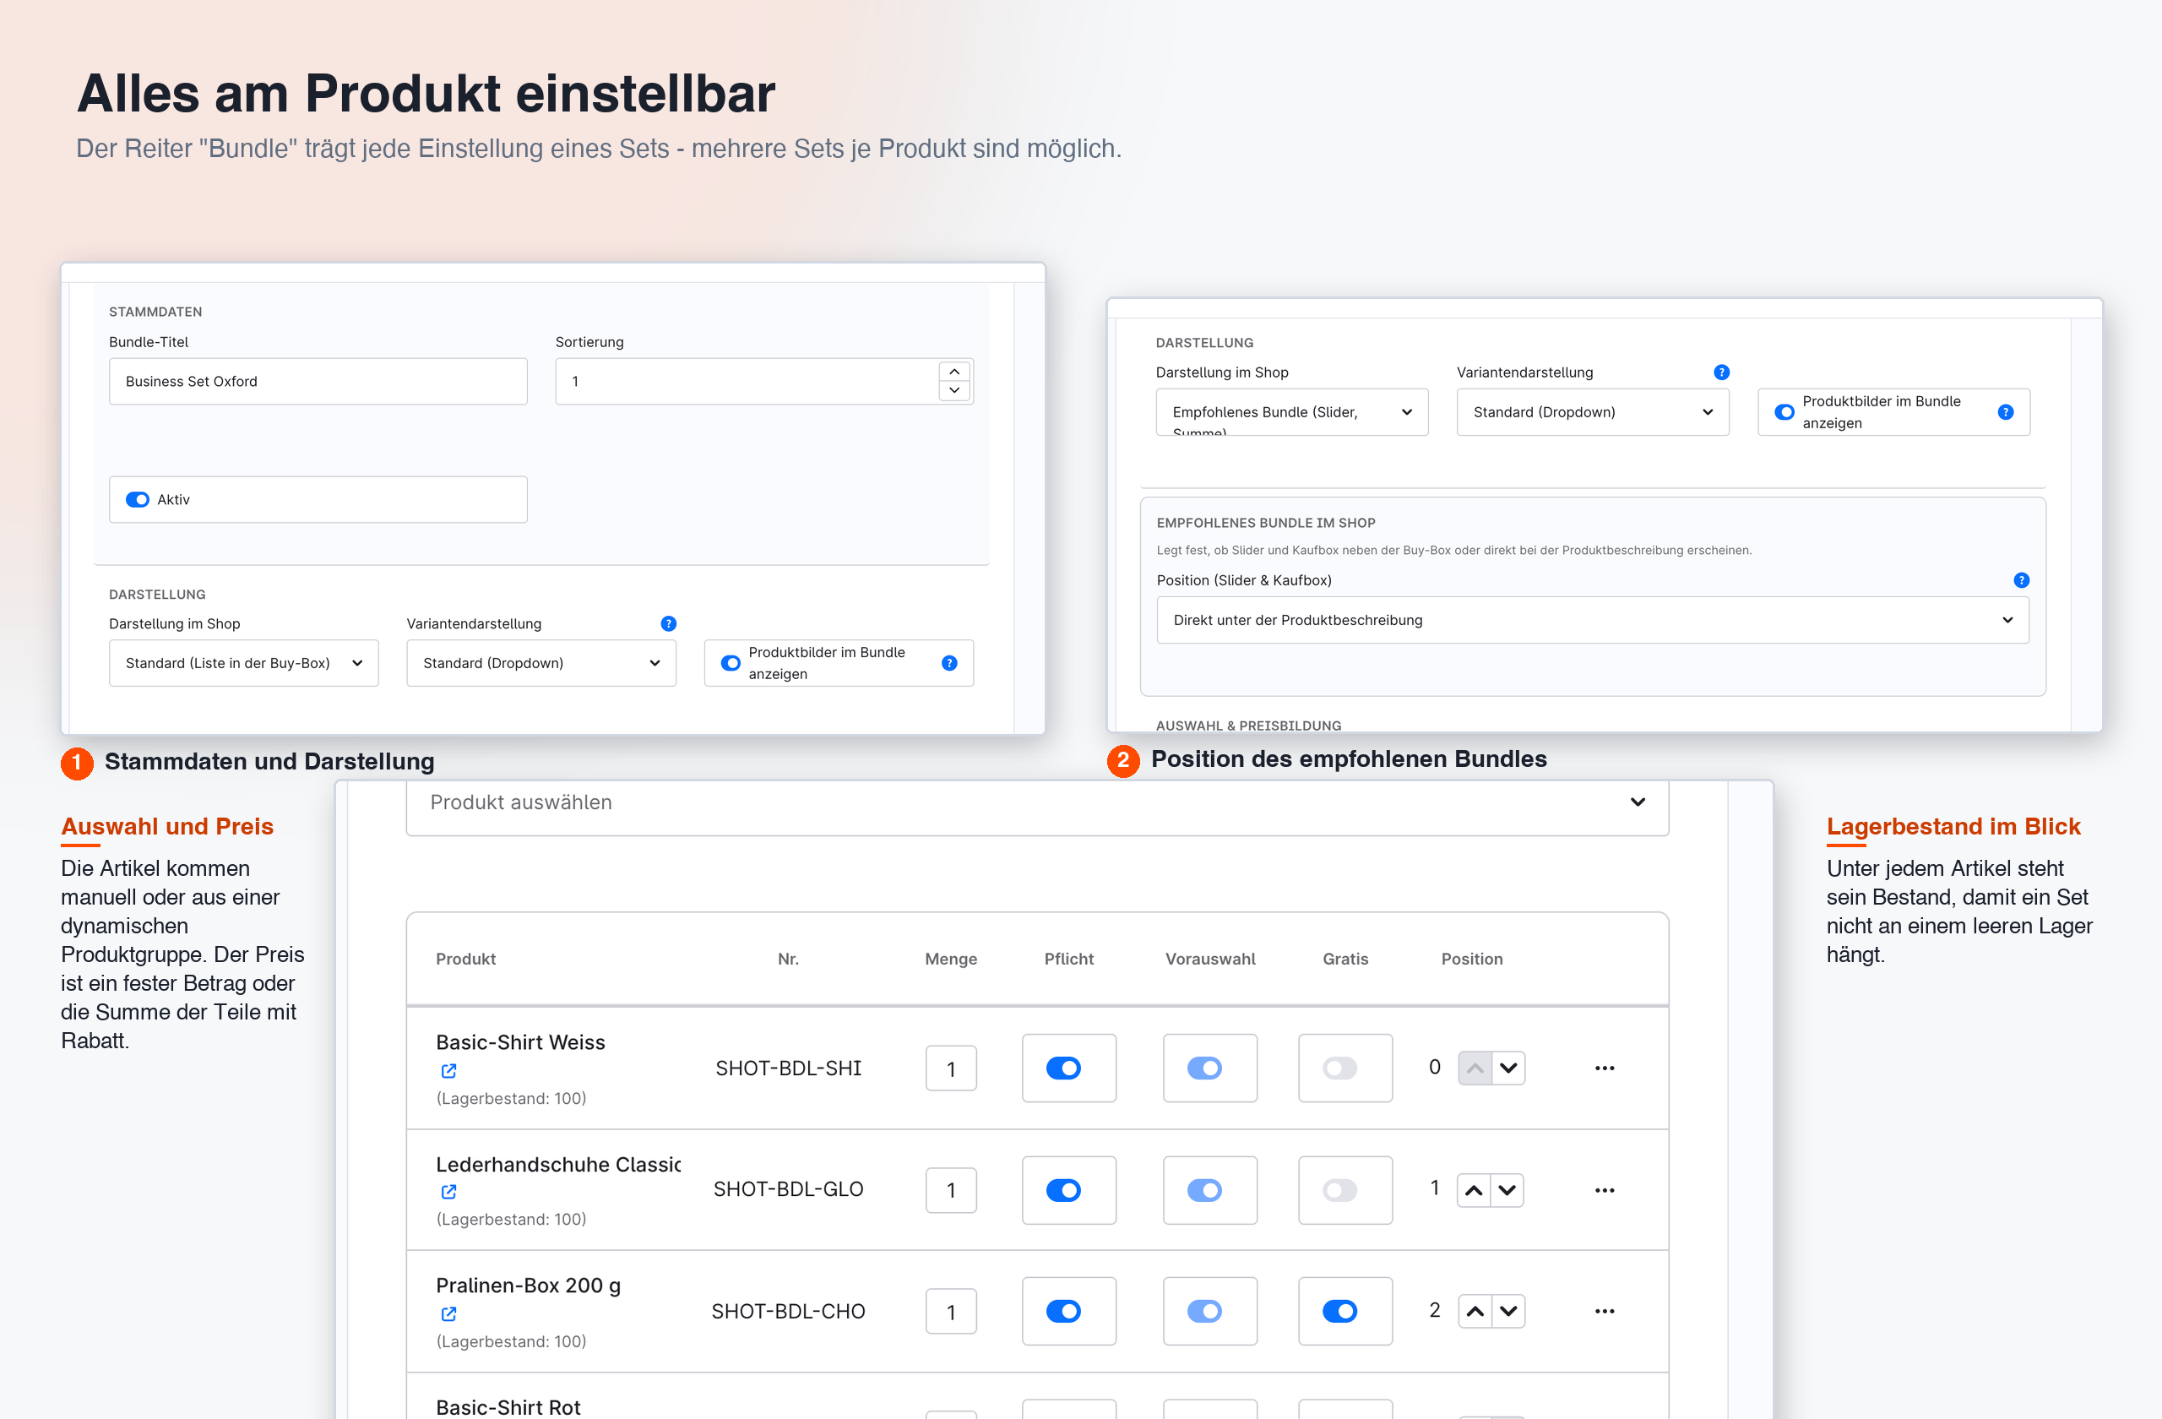Toggle Gratis switch for Pralinen-Box 200 g

point(1340,1311)
